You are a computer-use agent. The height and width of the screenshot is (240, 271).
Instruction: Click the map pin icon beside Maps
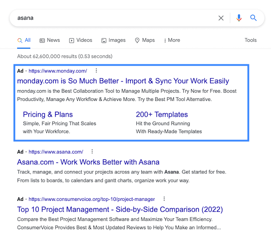[137, 41]
